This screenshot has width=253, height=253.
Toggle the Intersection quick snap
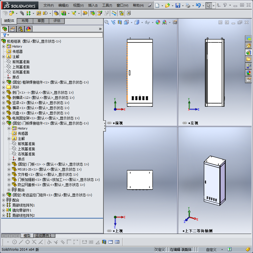(34, 242)
